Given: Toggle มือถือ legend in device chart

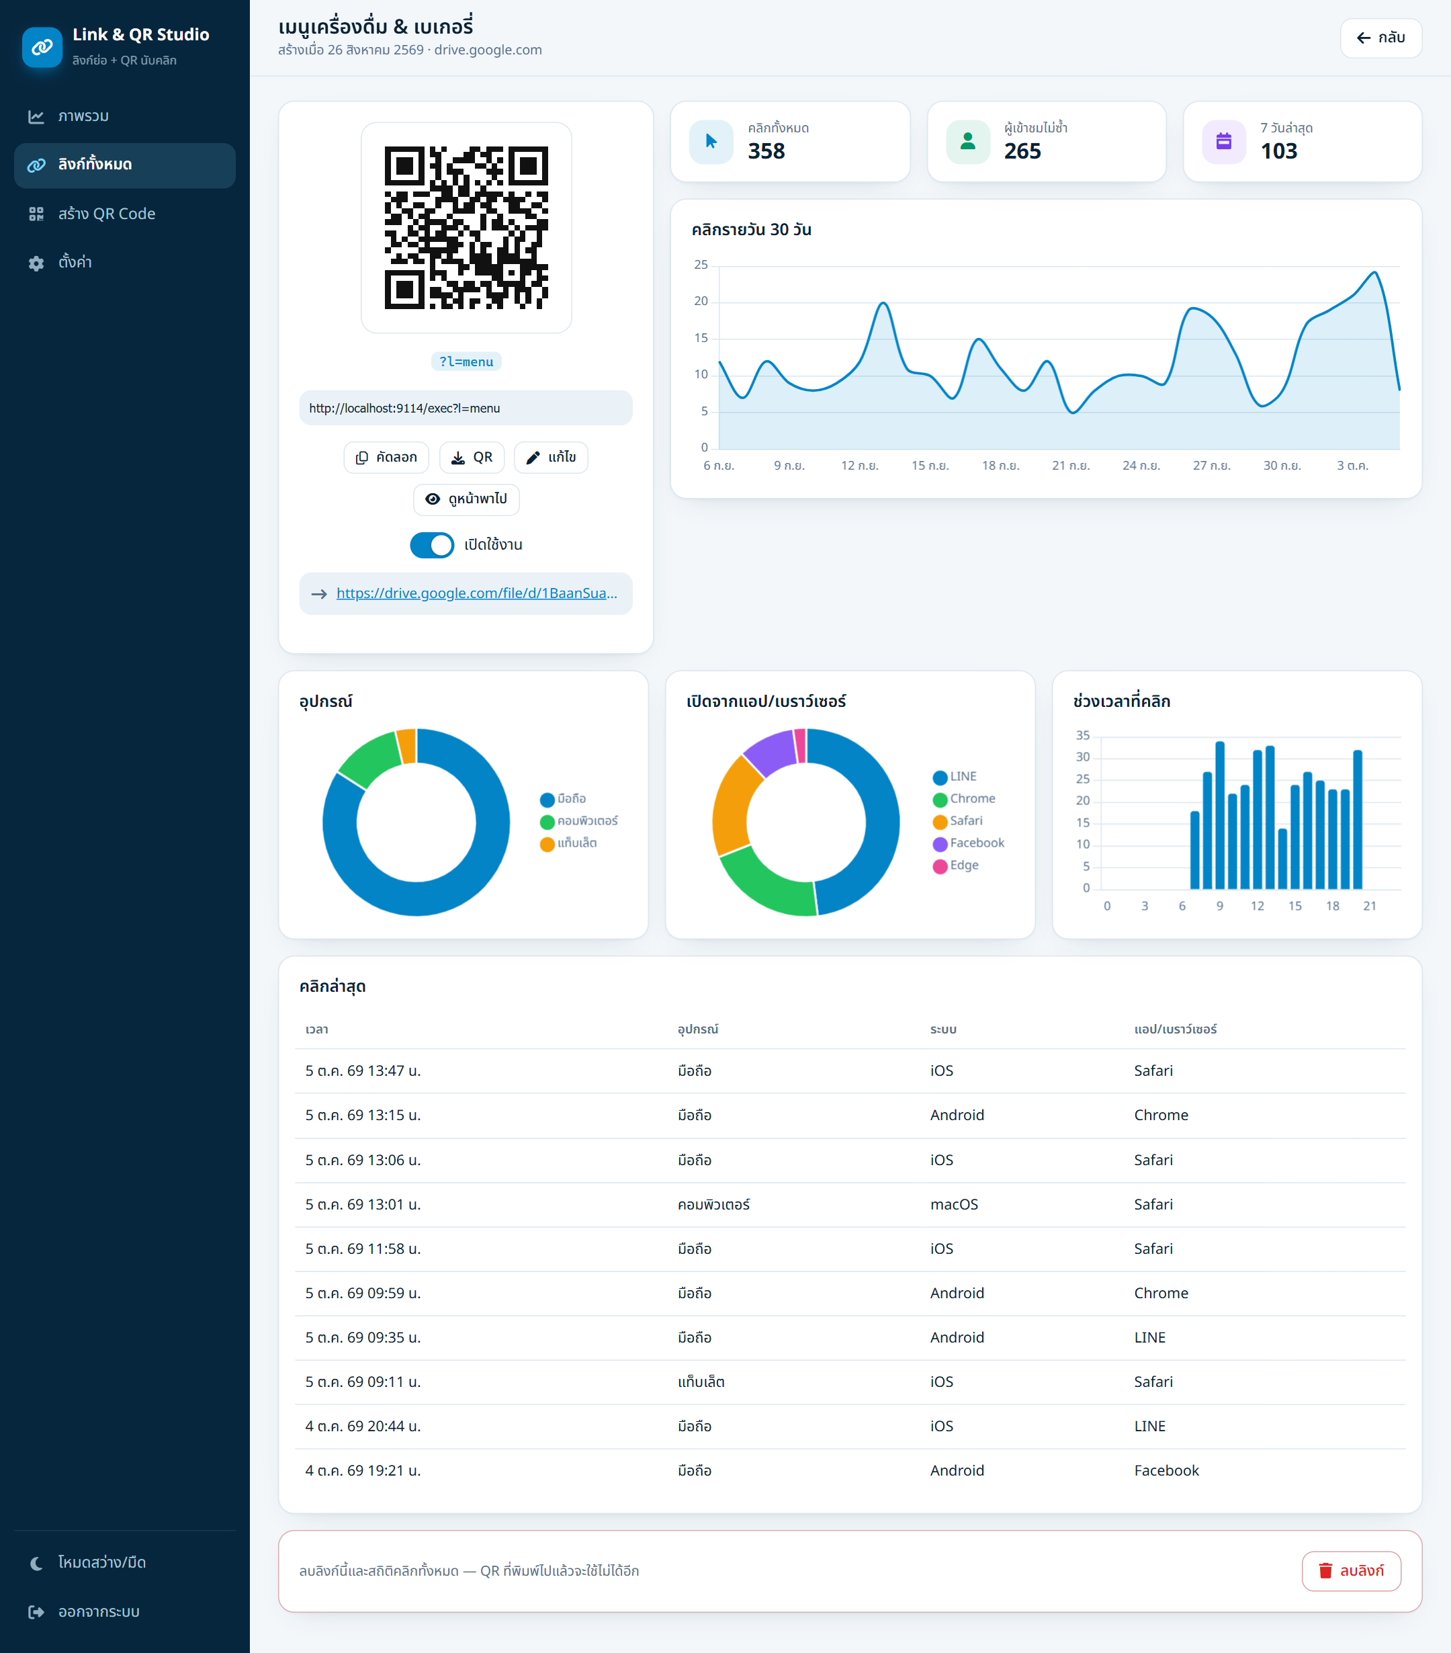Looking at the screenshot, I should [x=564, y=799].
